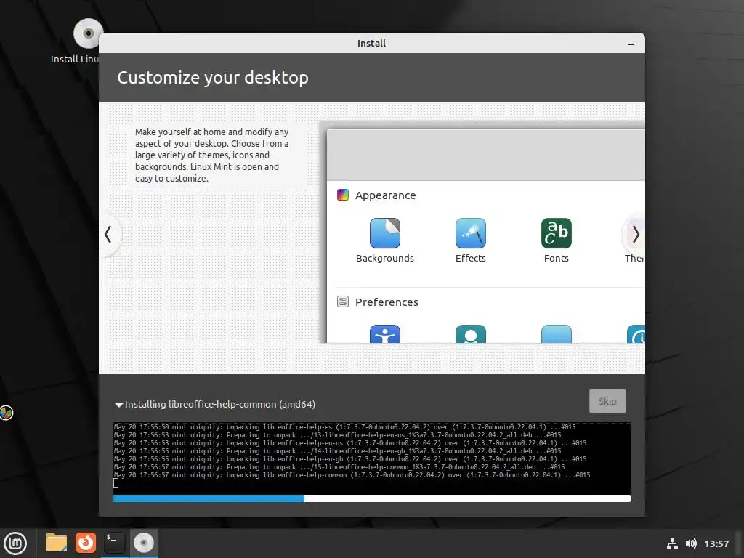Click the round icon at left screen edge
Viewport: 744px width, 558px height.
click(x=6, y=413)
